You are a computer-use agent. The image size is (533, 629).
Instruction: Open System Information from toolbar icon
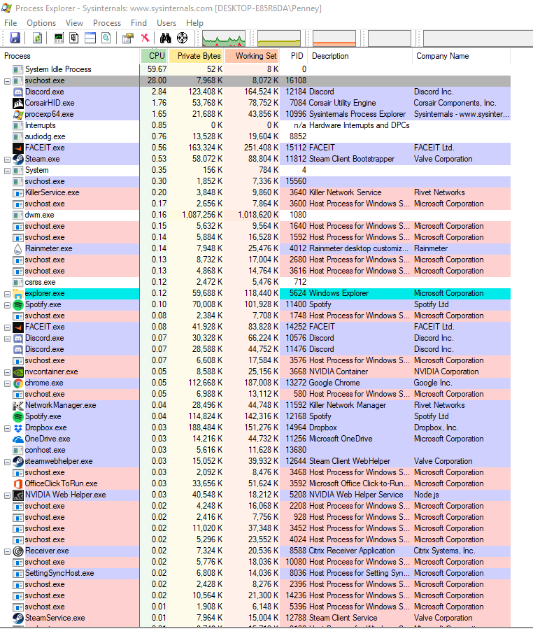coord(59,38)
